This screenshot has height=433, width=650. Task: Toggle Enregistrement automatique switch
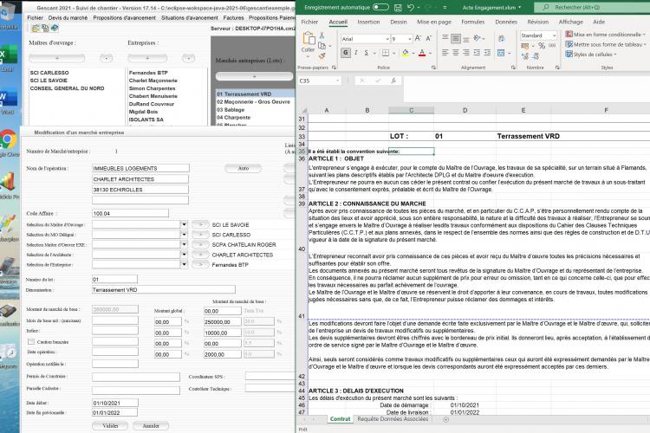(x=380, y=7)
